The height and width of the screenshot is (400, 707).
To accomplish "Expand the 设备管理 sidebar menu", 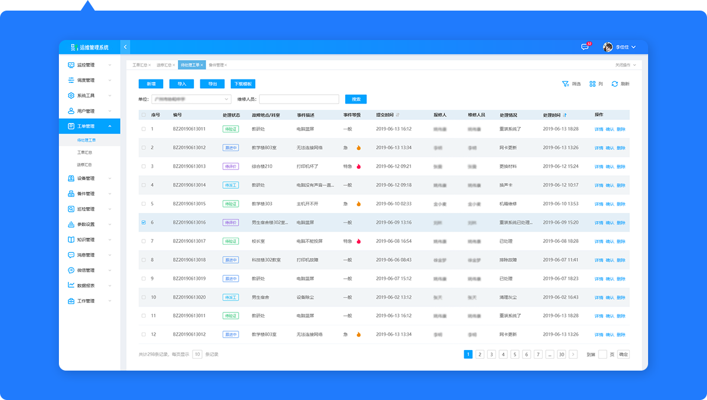I will tap(90, 178).
